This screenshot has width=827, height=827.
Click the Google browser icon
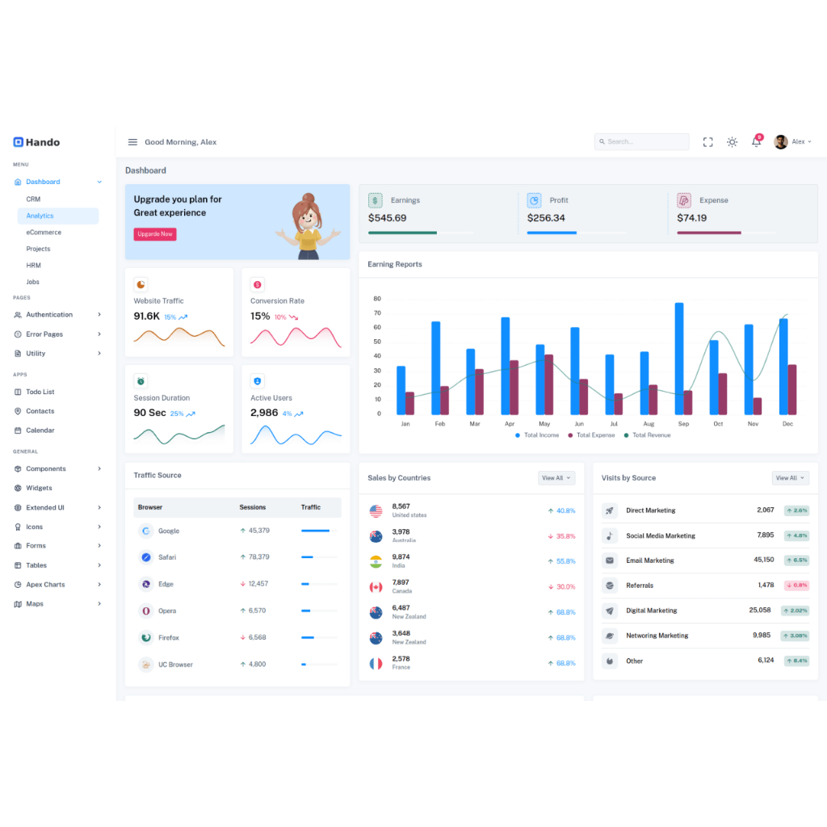tap(146, 531)
